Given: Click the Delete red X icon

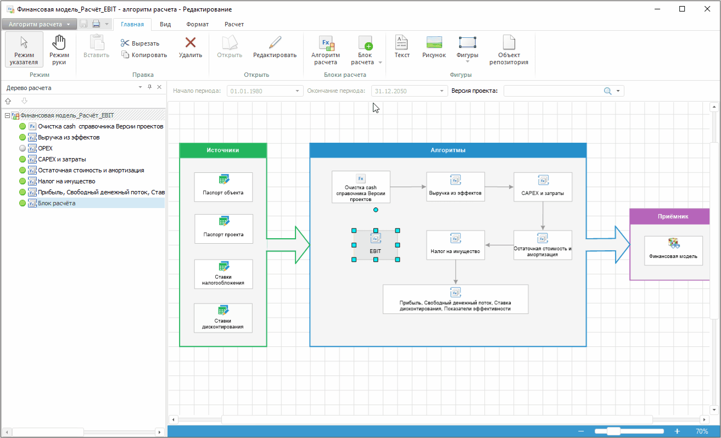Looking at the screenshot, I should click(191, 43).
